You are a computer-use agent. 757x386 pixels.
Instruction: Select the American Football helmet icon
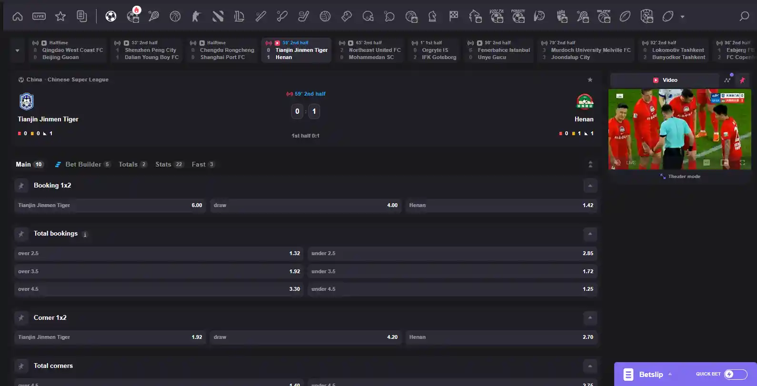pyautogui.click(x=368, y=17)
